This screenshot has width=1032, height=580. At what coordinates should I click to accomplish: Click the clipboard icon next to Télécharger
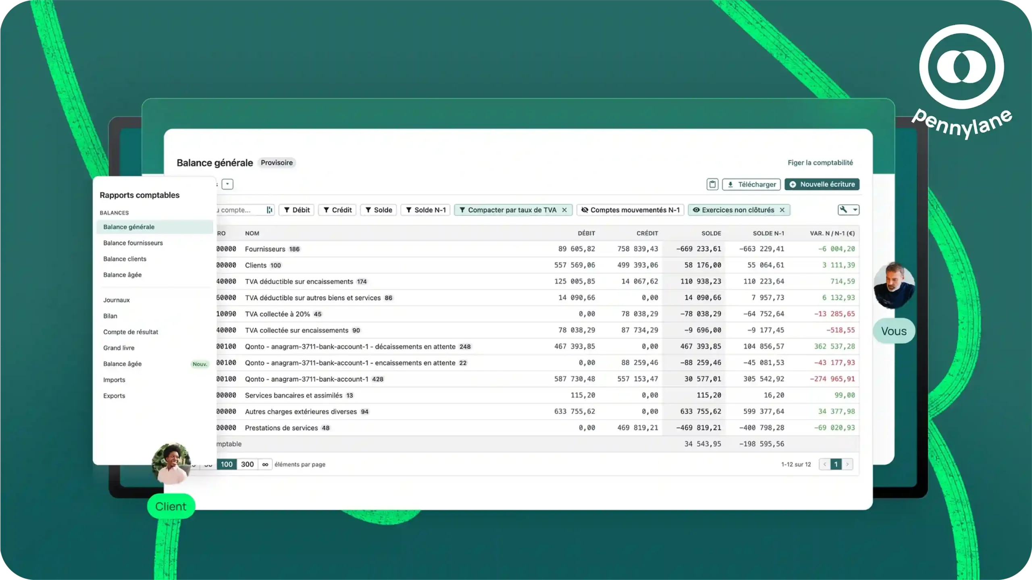[712, 184]
